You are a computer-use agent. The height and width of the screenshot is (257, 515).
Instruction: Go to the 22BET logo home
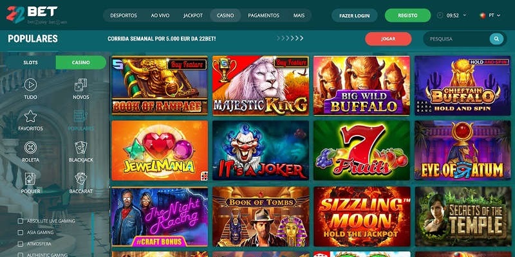[32, 15]
